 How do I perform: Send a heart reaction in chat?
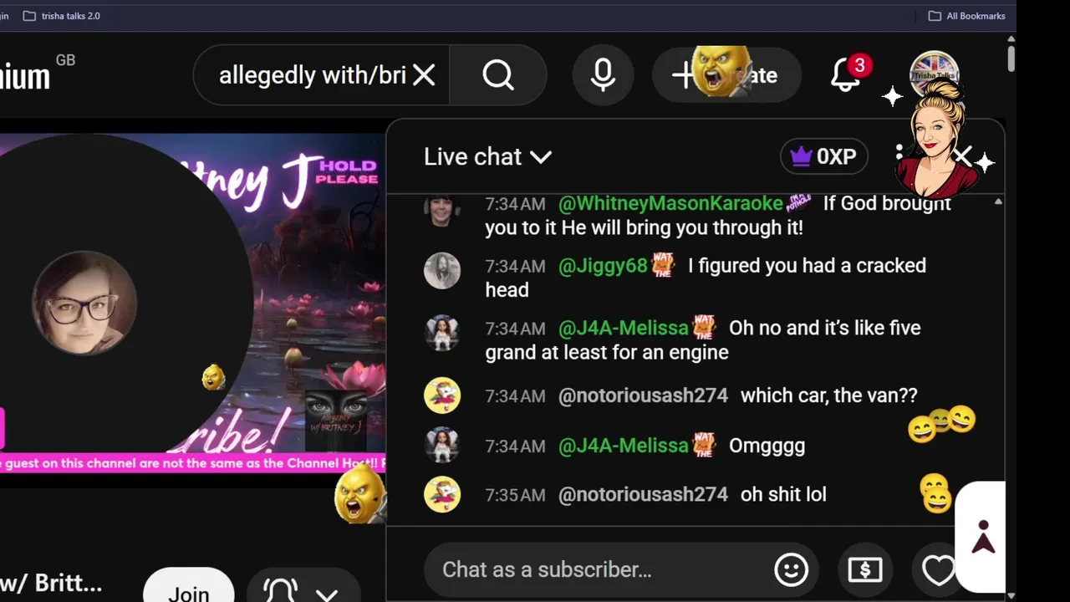938,570
